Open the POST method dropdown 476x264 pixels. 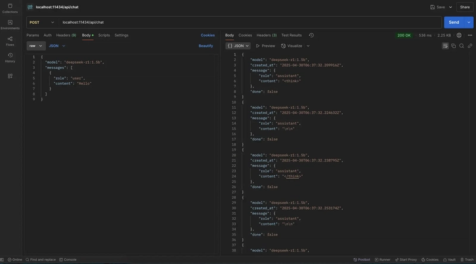coord(42,23)
